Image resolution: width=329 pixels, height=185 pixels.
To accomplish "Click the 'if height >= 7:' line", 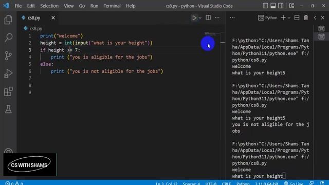I will 60,50.
